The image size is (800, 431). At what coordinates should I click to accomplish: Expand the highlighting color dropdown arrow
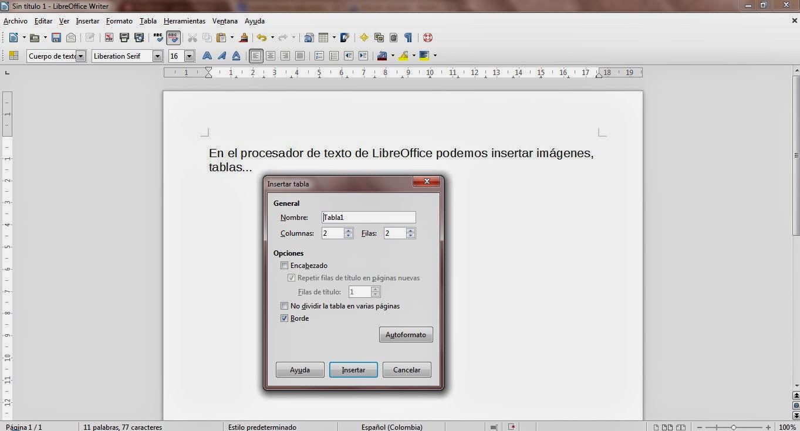click(x=414, y=56)
